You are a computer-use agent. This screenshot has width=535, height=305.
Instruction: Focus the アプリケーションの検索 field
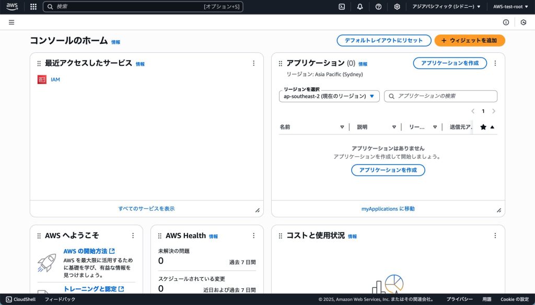[x=440, y=96]
